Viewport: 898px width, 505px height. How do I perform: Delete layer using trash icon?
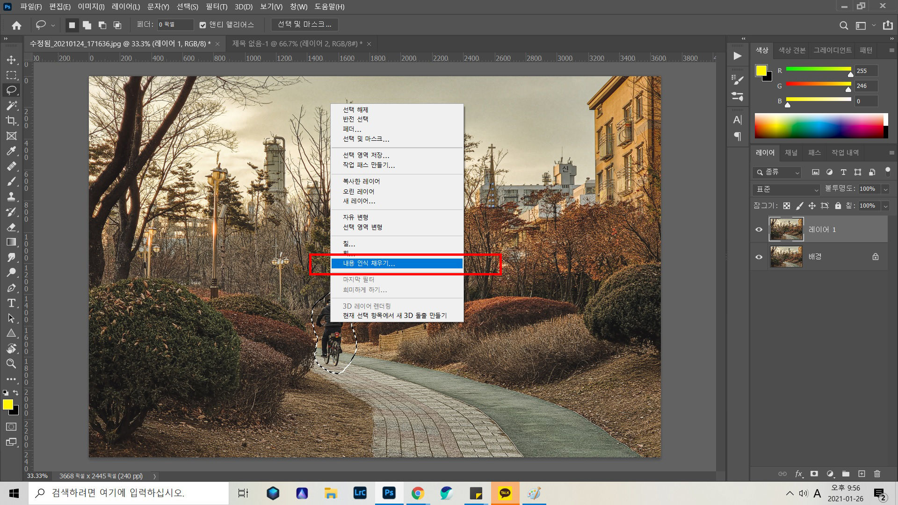877,474
